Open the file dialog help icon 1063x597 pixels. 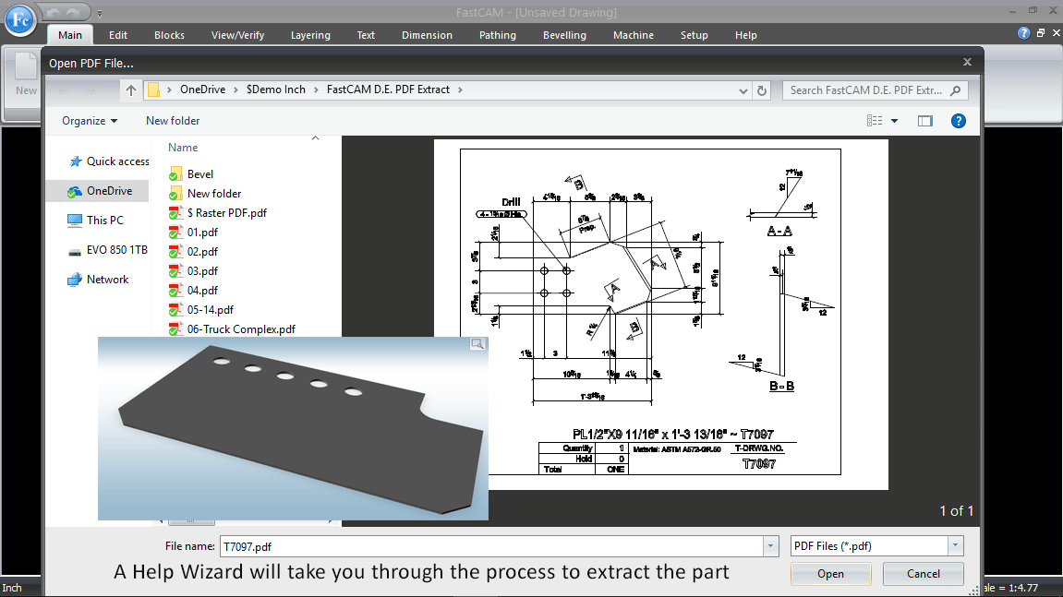pyautogui.click(x=958, y=121)
